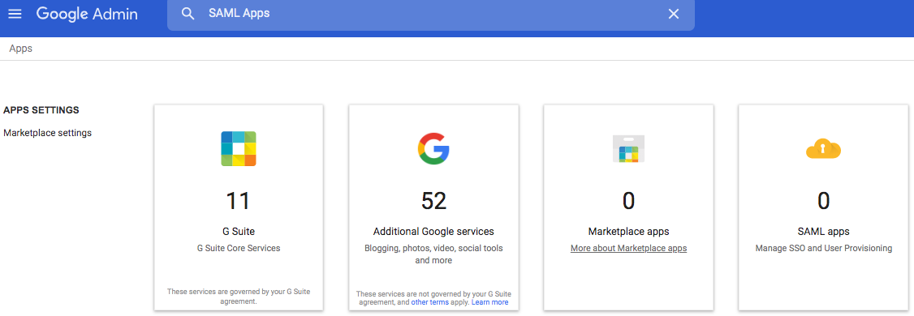Open the other terms link
914x316 pixels.
point(430,302)
